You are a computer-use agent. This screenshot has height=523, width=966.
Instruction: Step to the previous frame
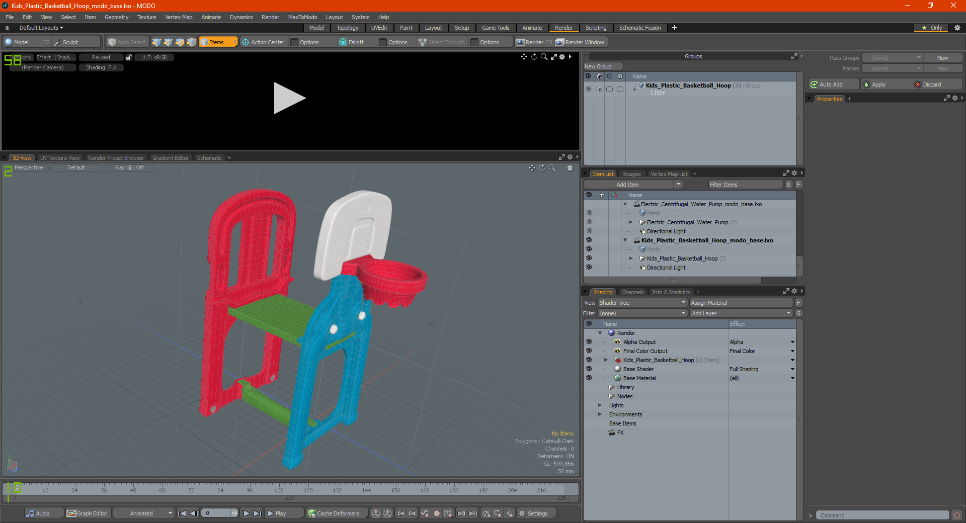point(194,513)
